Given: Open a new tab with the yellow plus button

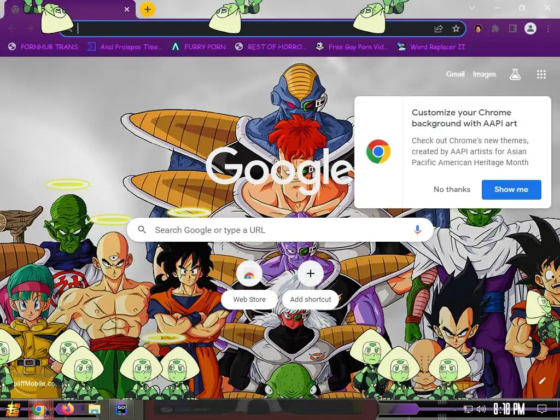Looking at the screenshot, I should 148,9.
